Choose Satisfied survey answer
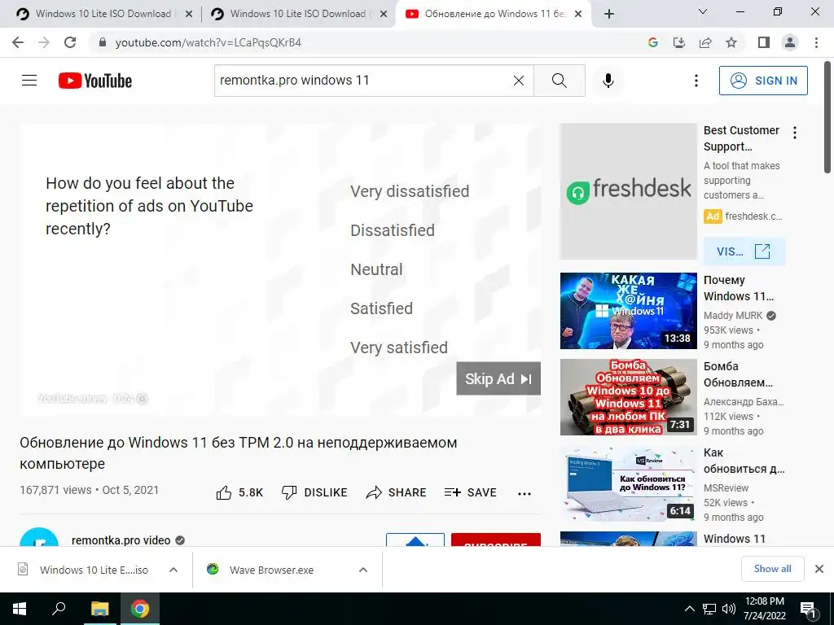The height and width of the screenshot is (625, 834). pos(381,308)
